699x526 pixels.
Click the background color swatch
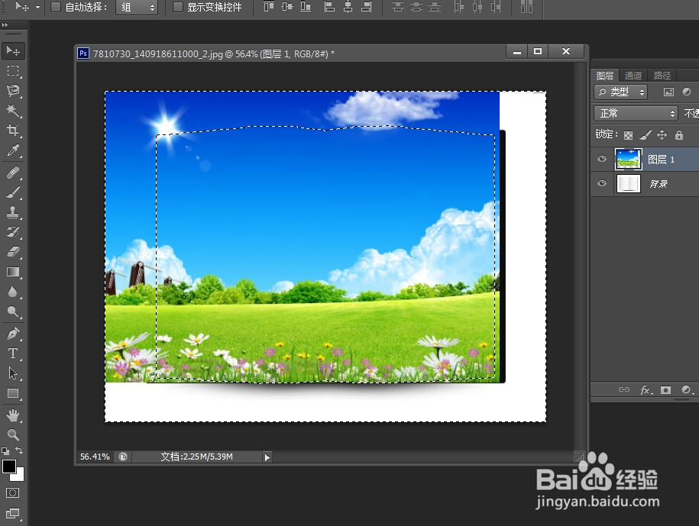coord(19,476)
